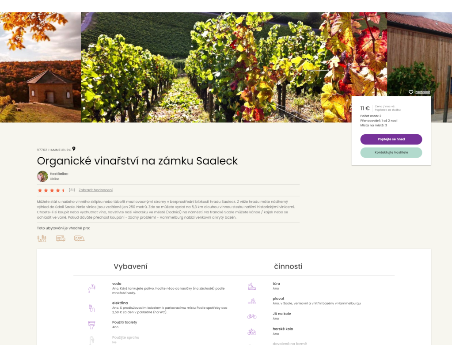Image resolution: width=452 pixels, height=345 pixels.
Task: Open the Zobrazit hodnocení reviews link
Action: click(x=95, y=190)
